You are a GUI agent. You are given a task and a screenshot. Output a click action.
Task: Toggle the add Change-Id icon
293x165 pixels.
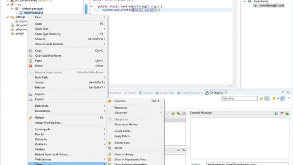[287, 113]
